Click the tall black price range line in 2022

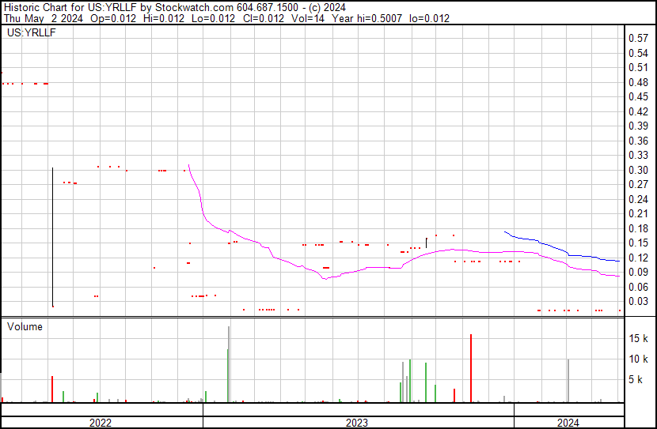53,237
